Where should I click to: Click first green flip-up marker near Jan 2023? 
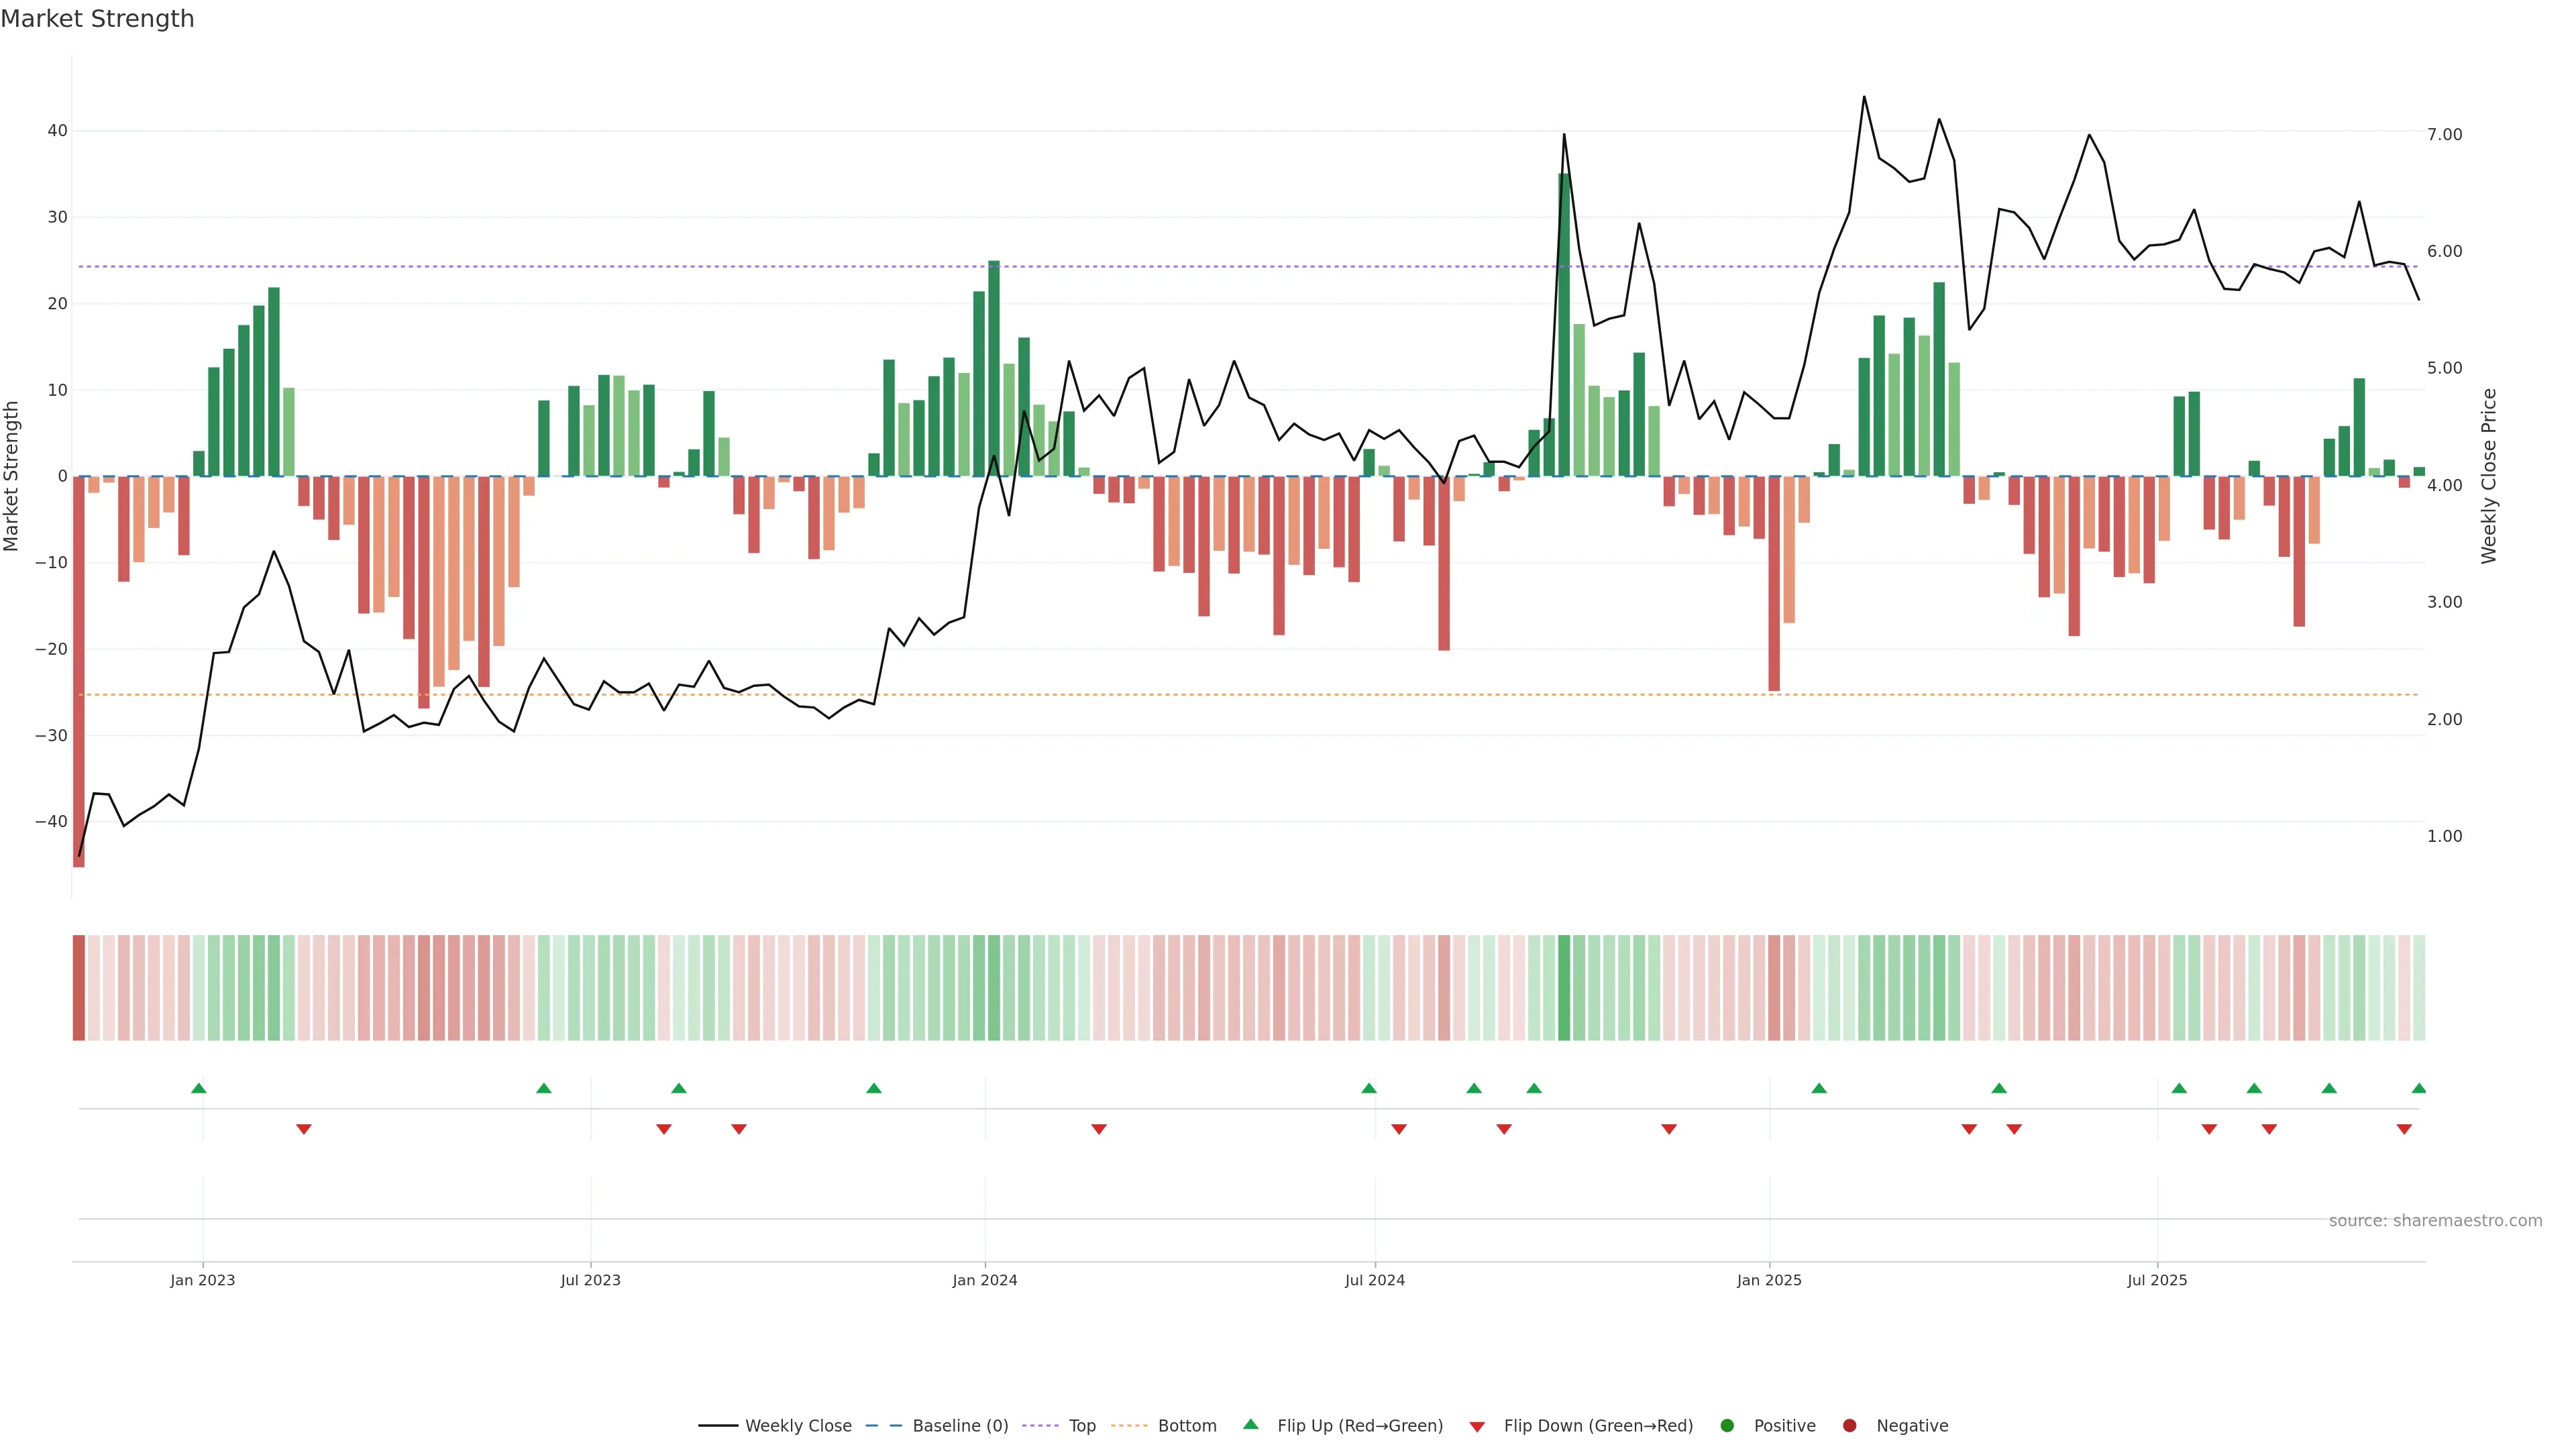(x=199, y=1088)
